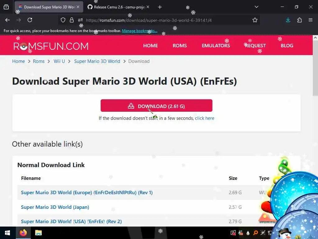Open the extensions puzzle icon
Viewport: 318px width, 239px height.
[x=299, y=20]
